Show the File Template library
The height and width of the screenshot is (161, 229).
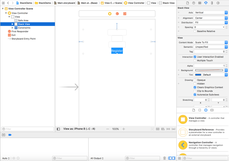[x=194, y=110]
